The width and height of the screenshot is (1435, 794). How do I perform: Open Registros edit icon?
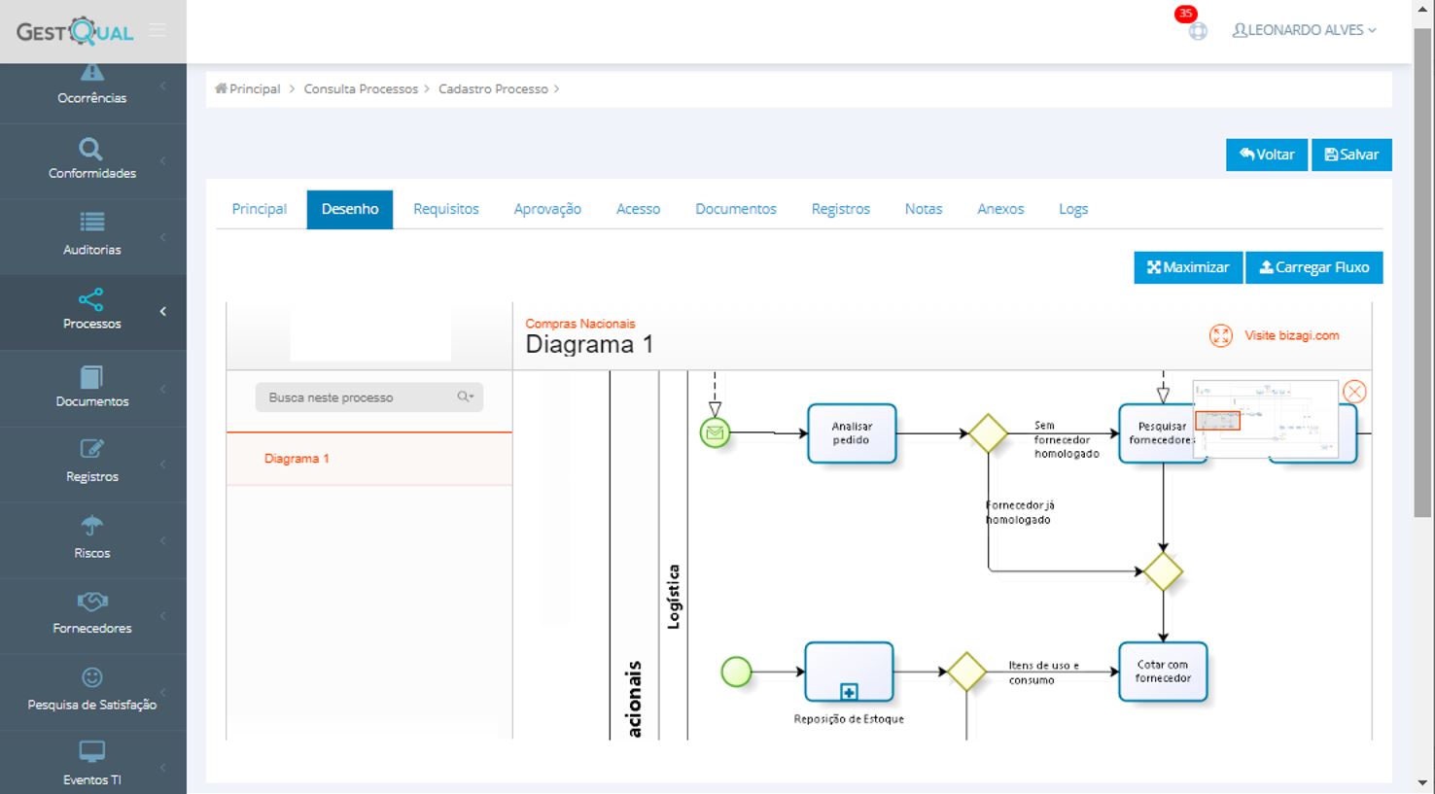pos(91,449)
